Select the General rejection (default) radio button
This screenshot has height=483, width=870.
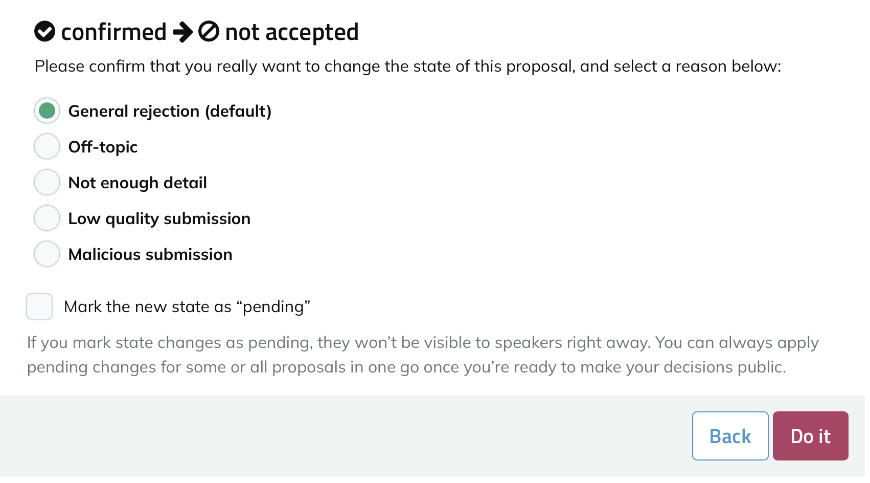(x=47, y=111)
